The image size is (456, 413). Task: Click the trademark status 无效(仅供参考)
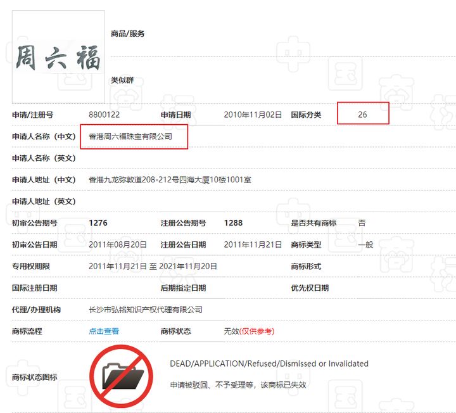249,331
